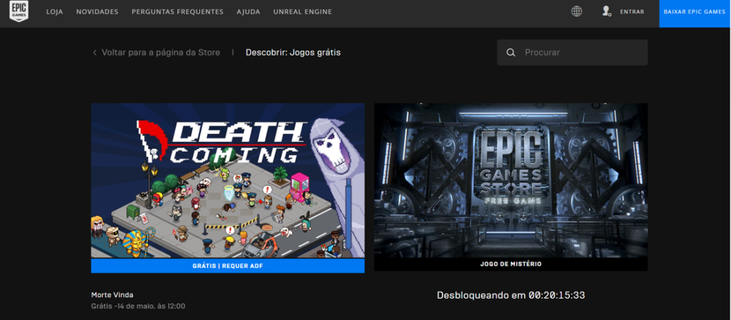The width and height of the screenshot is (731, 320).
Task: Click the mystery vault game image
Action: 510,180
